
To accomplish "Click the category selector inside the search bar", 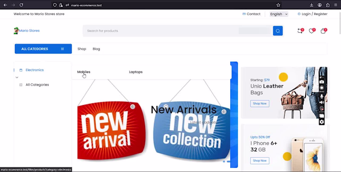I will (255, 31).
